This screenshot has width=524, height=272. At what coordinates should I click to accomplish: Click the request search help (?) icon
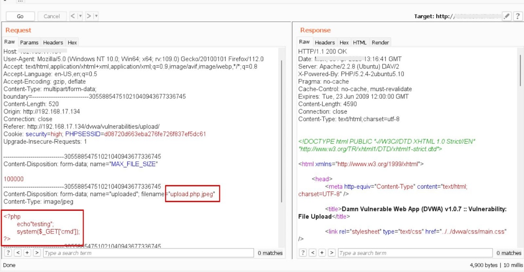[8, 253]
